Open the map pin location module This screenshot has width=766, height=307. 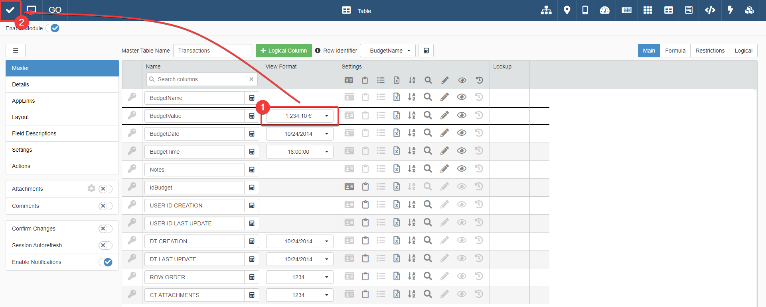click(567, 10)
